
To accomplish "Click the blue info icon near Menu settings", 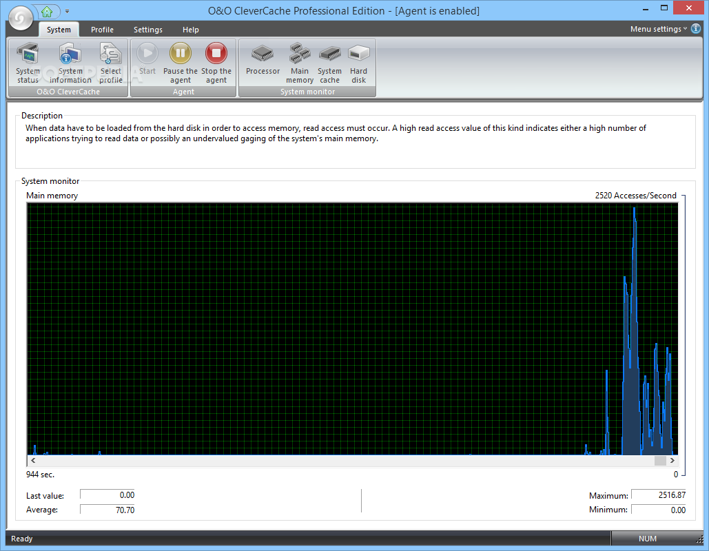I will [696, 28].
